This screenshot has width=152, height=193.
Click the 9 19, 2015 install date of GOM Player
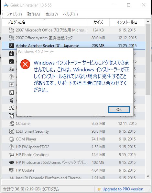tap(127, 139)
